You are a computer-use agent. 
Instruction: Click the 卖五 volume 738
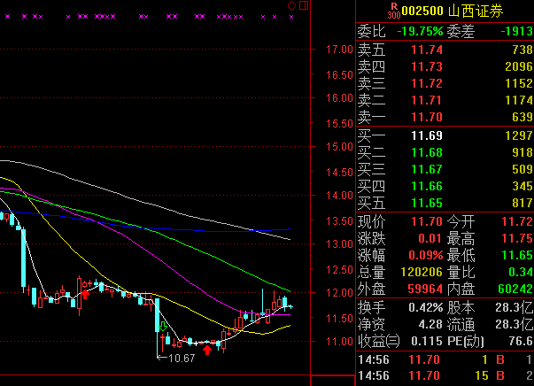pos(522,50)
